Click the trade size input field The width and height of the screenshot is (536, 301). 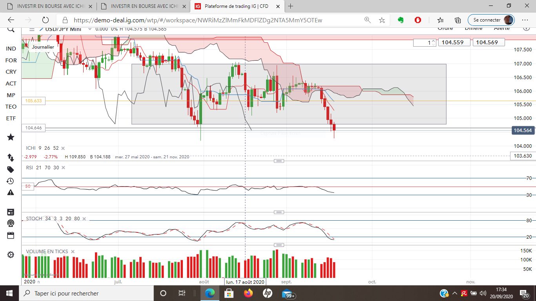(422, 42)
